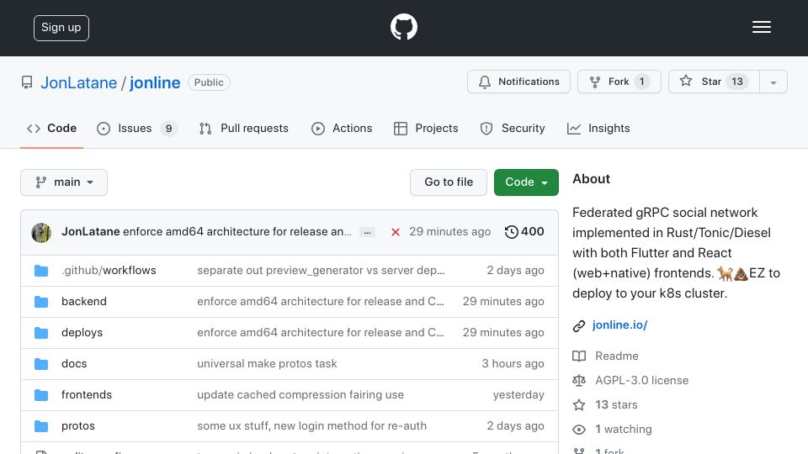Click the star icon in Star button
808x454 pixels.
pos(685,81)
